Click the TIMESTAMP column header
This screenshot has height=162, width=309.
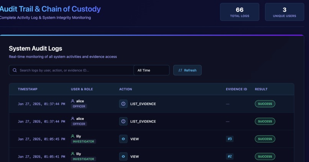coord(28,89)
